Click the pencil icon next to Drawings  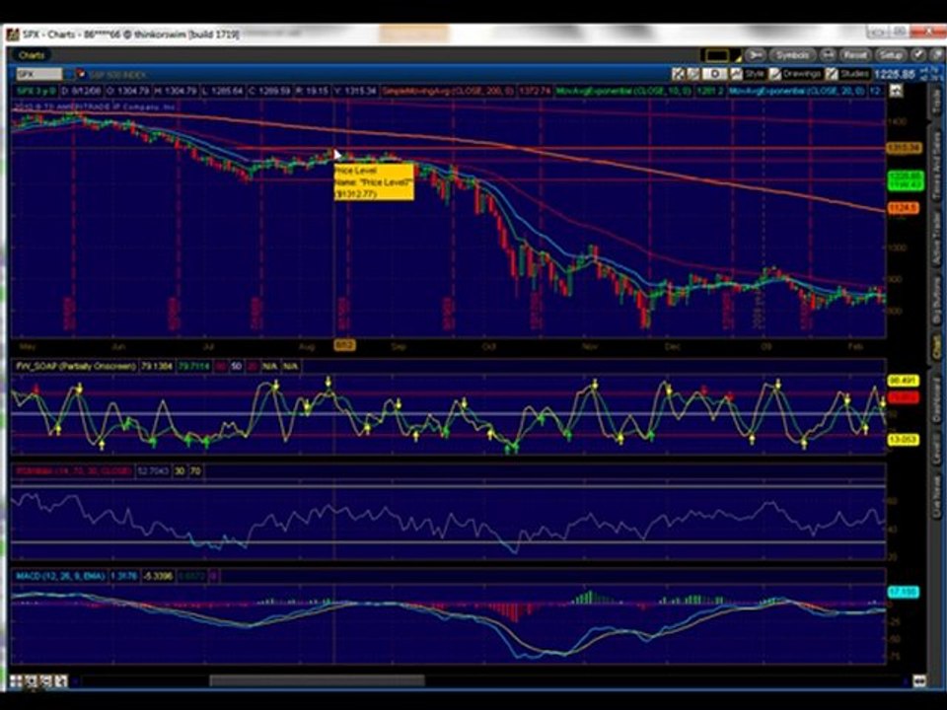click(x=775, y=74)
